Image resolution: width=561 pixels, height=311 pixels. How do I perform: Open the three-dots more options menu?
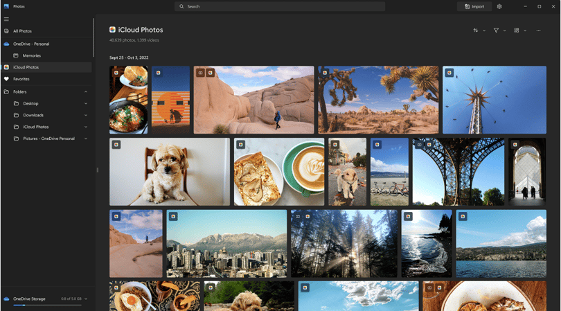538,30
